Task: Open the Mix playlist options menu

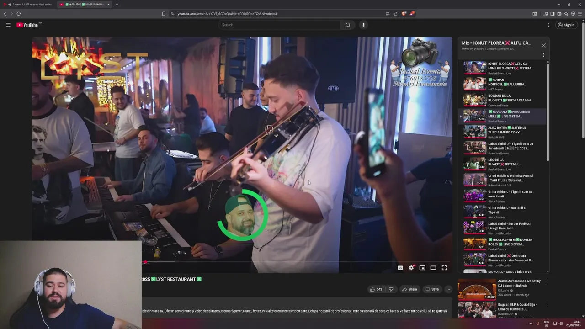Action: coord(543,55)
